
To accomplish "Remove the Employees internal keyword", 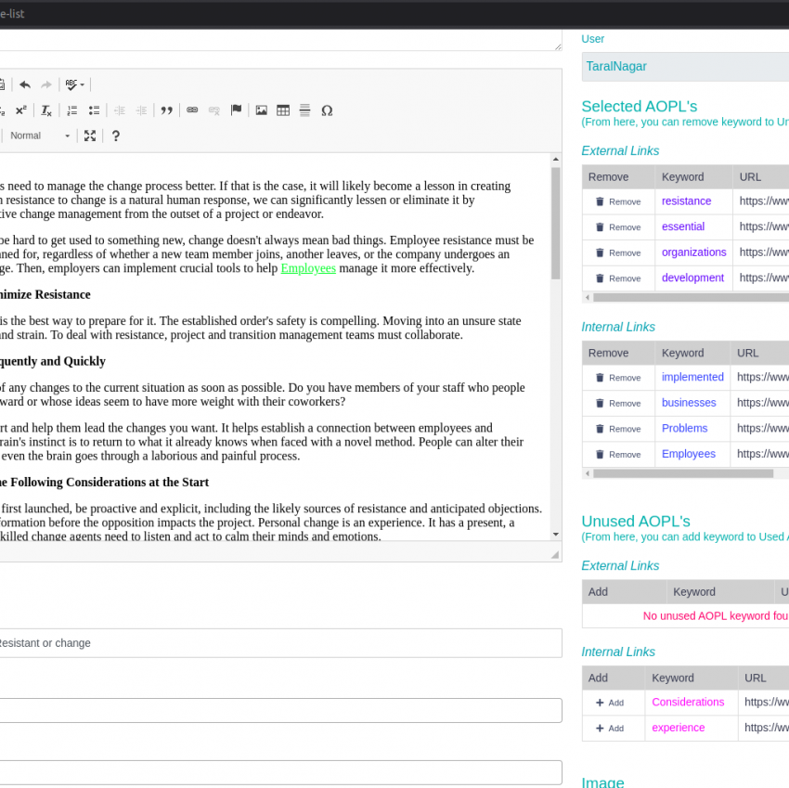I will click(x=618, y=455).
